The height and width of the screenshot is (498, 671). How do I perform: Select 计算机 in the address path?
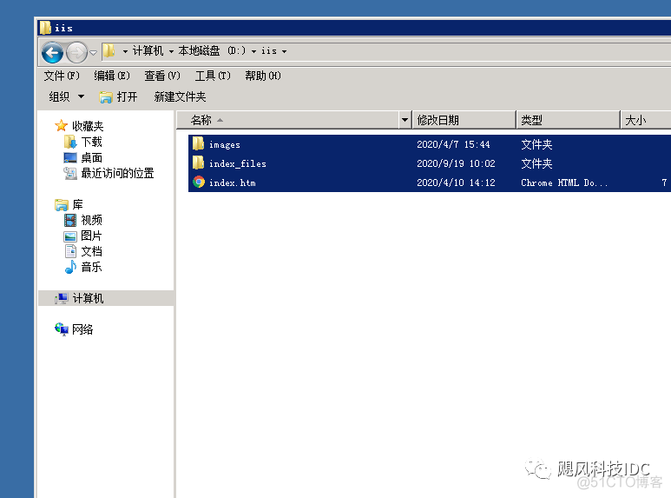pyautogui.click(x=148, y=50)
